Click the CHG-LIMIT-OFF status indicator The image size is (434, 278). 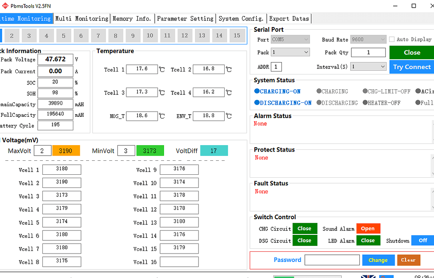(x=387, y=91)
